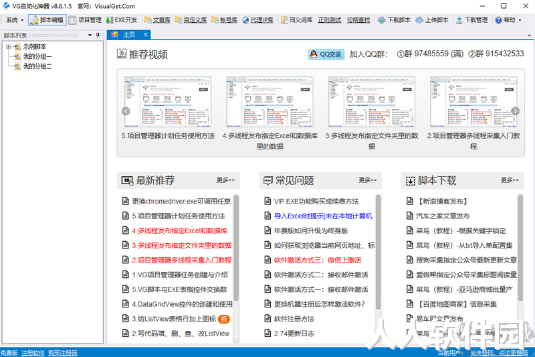Open the 自定义库 library
The height and width of the screenshot is (357, 535).
191,20
